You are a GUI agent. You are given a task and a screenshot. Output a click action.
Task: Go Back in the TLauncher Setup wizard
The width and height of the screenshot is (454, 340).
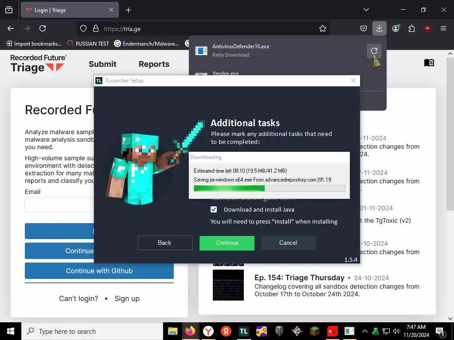165,243
